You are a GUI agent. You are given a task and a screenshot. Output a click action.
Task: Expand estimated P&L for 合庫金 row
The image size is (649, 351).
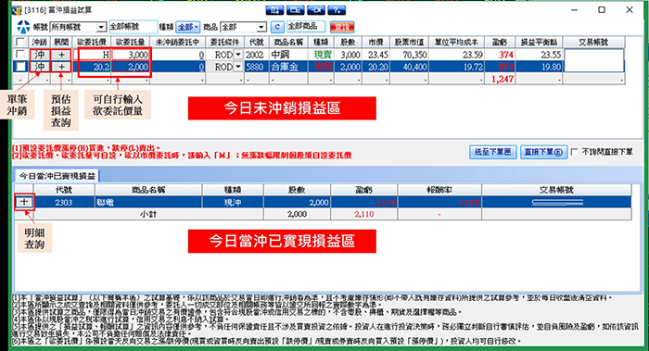[x=61, y=67]
